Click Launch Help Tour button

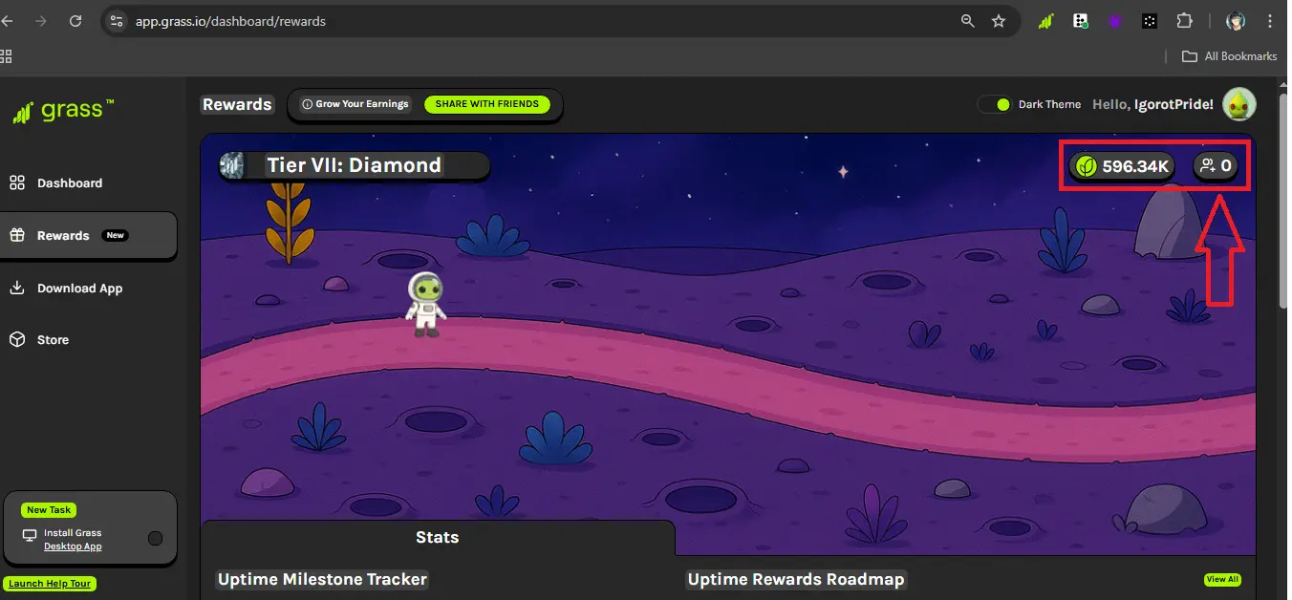tap(51, 584)
